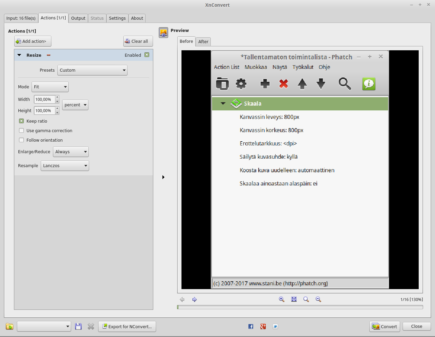Open the About tab
435x337 pixels.
pos(137,18)
